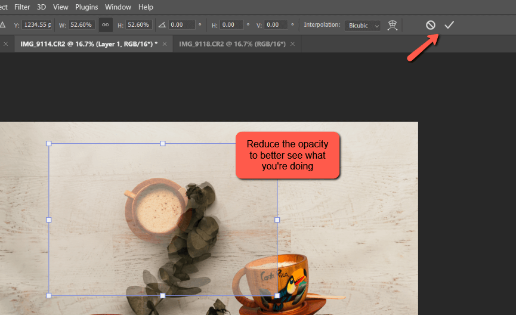Open the 3D menu
Screen dimensions: 516x315
click(x=41, y=7)
